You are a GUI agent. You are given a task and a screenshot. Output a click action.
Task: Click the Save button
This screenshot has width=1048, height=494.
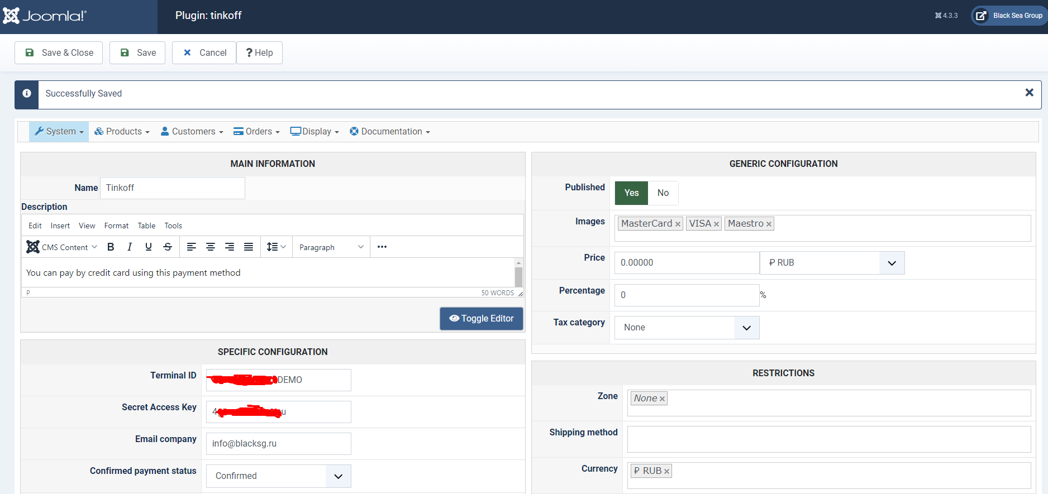[x=137, y=52]
